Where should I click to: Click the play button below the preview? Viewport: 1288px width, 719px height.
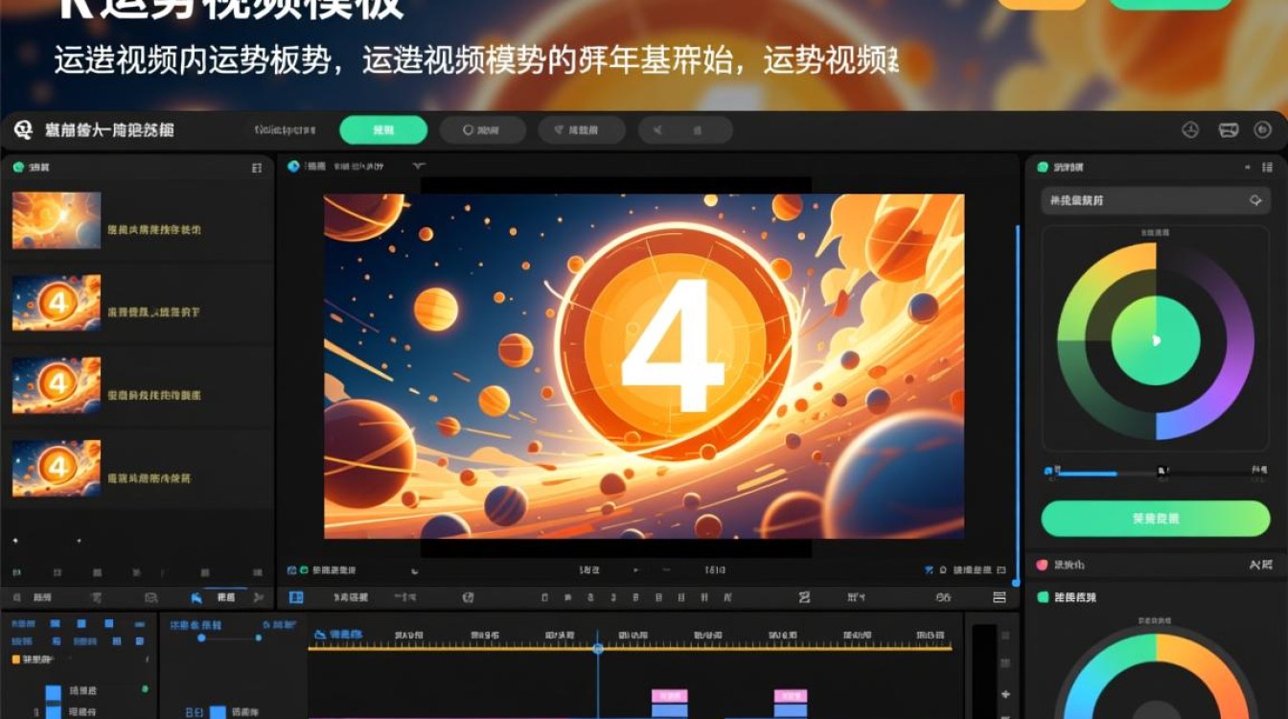point(634,570)
